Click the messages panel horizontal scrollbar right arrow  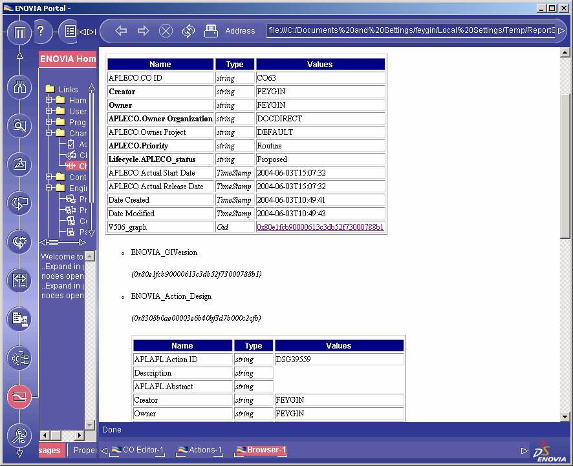point(80,434)
